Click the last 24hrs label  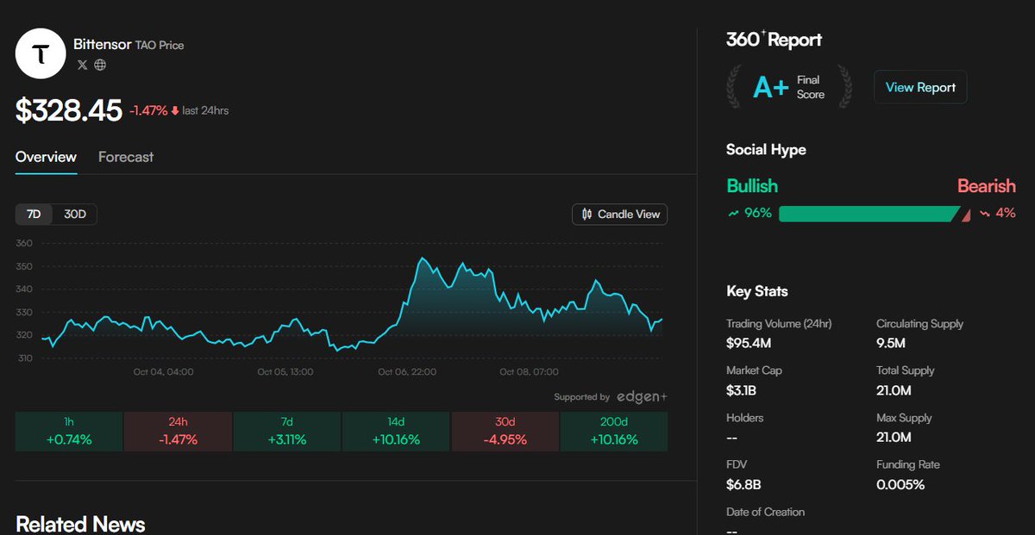[x=205, y=110]
